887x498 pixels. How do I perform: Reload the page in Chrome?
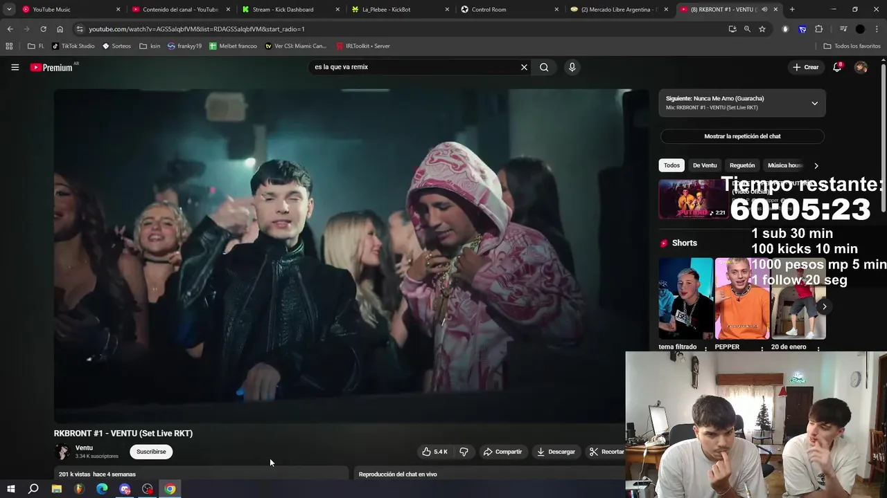[x=43, y=29]
